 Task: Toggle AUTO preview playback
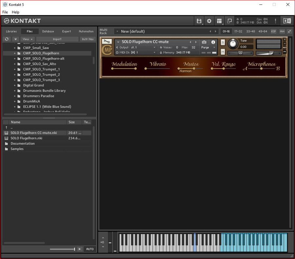(x=90, y=249)
